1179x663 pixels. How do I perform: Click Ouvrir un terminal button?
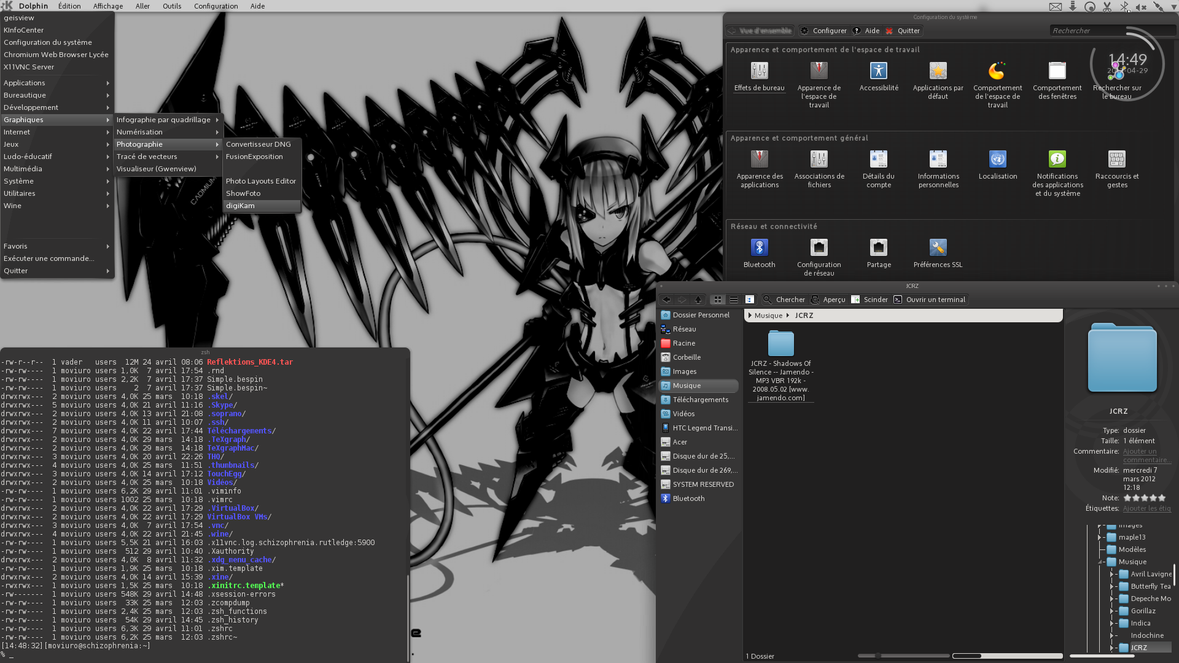[929, 300]
